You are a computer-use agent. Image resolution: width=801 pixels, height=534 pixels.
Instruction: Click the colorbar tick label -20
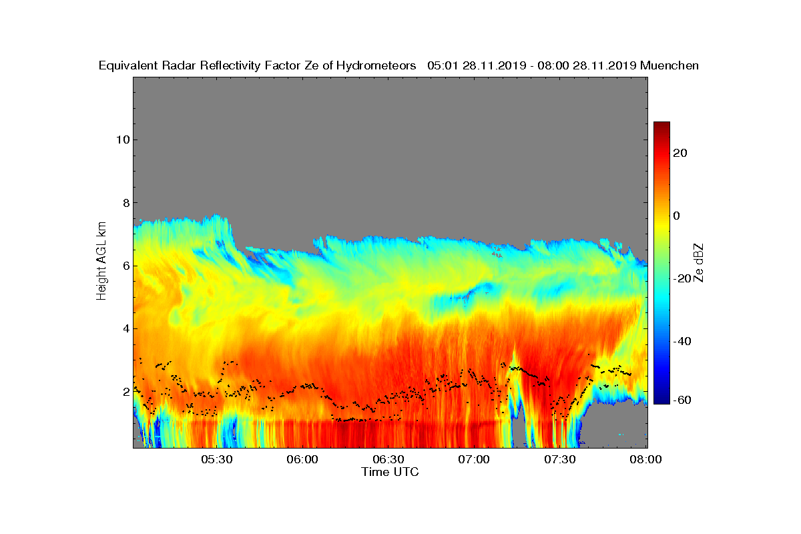682,279
